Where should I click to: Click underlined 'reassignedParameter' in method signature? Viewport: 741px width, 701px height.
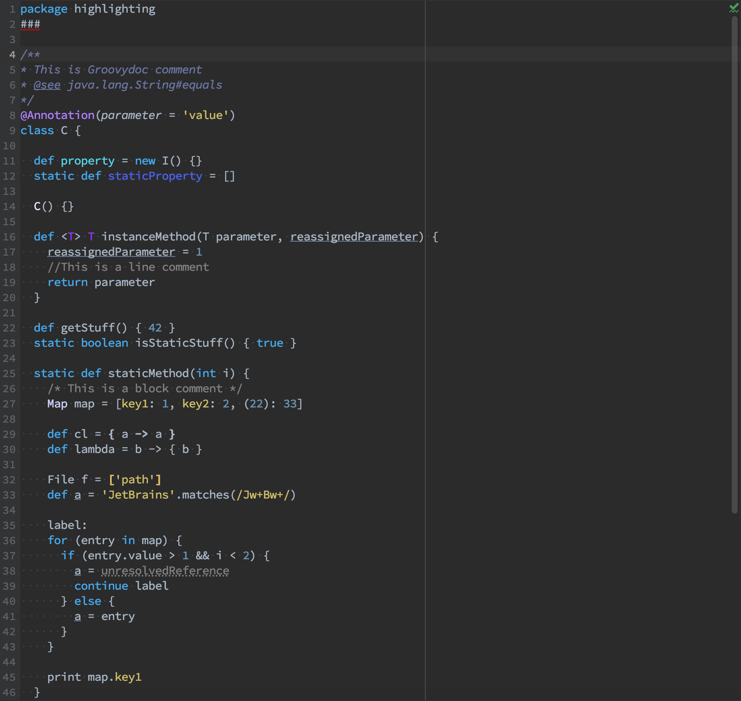pyautogui.click(x=354, y=237)
